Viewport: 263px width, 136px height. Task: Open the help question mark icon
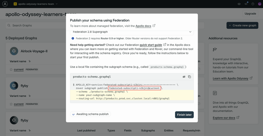click(x=253, y=4)
